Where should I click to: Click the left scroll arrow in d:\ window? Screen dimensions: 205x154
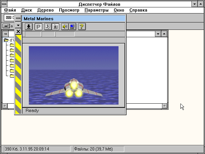5,106
